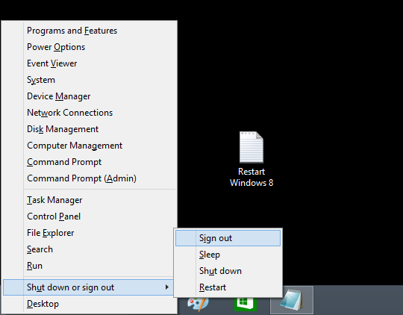
Task: Open the Paint icon on the taskbar
Action: point(198,304)
